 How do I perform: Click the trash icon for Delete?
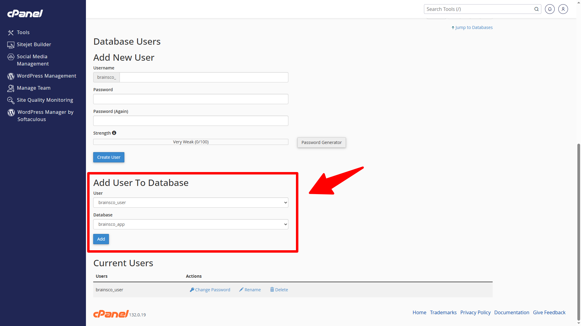click(272, 290)
